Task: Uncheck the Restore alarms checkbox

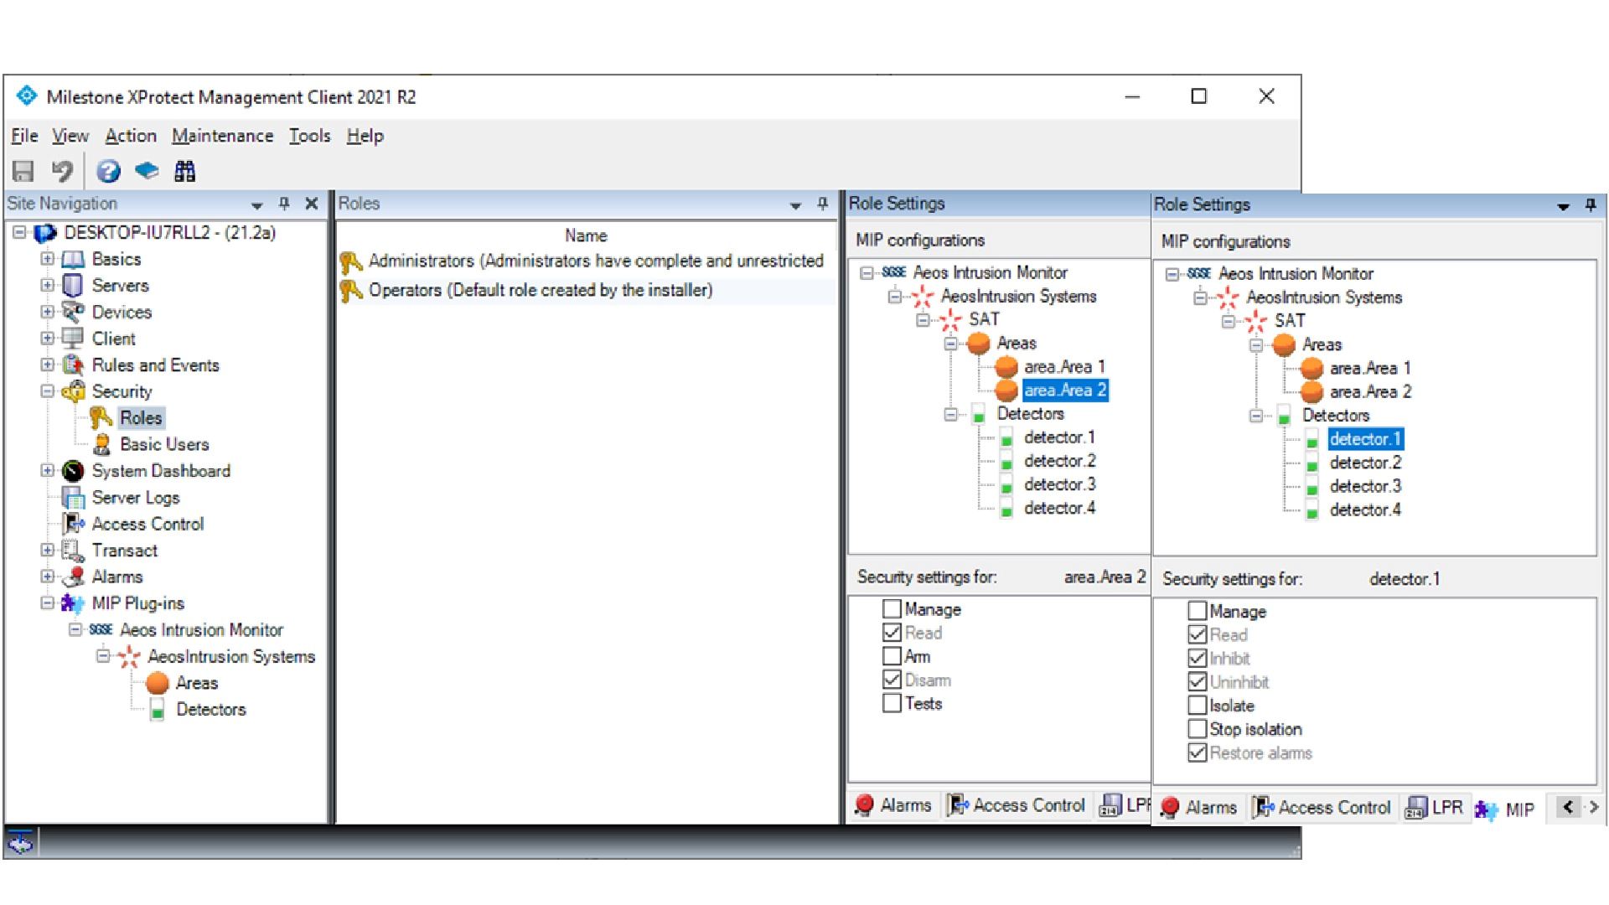Action: pyautogui.click(x=1198, y=752)
